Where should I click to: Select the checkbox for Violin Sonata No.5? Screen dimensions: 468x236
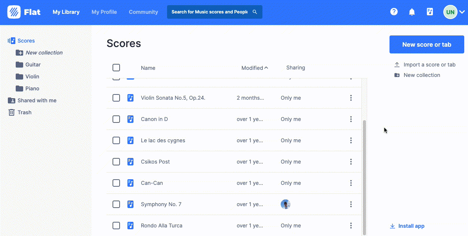click(116, 98)
